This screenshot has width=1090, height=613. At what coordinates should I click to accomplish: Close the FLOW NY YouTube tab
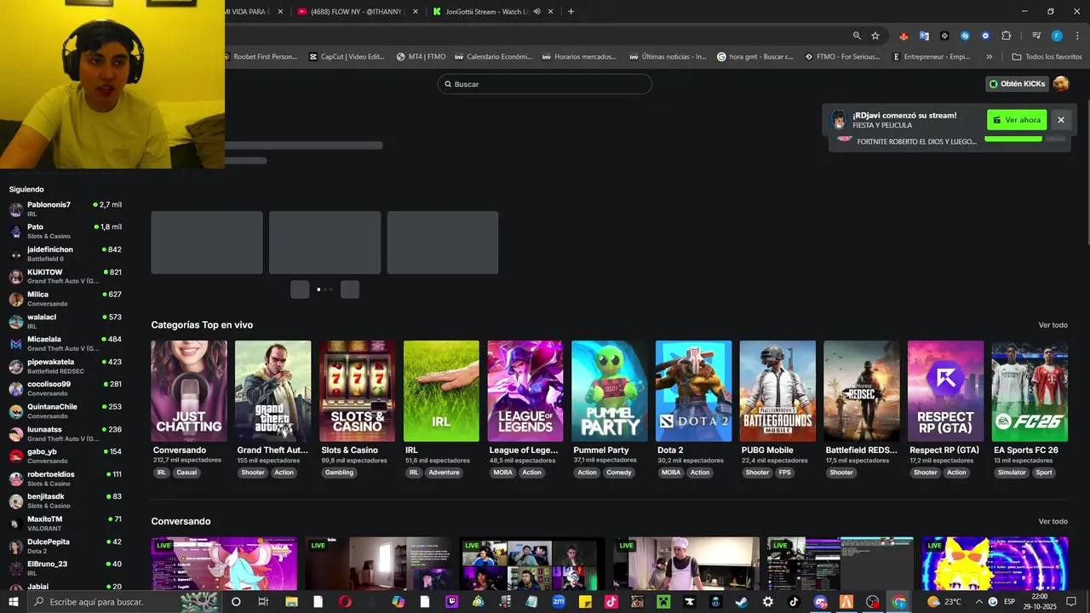pyautogui.click(x=415, y=12)
